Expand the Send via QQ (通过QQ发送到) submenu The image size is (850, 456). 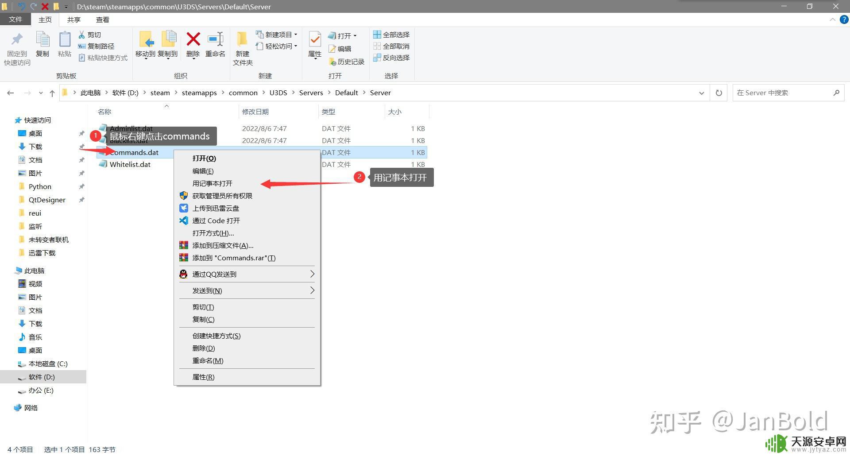(x=312, y=274)
